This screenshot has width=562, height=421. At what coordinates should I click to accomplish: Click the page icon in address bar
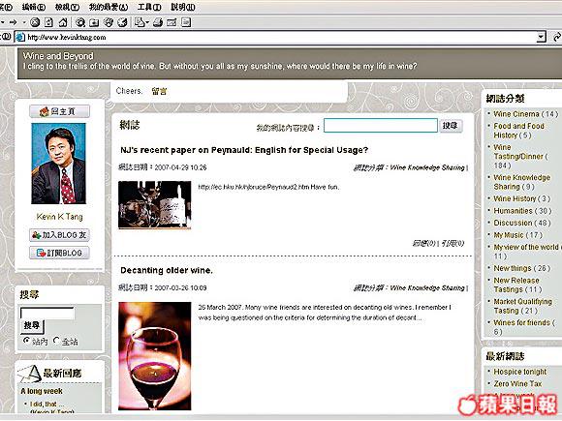[x=20, y=37]
